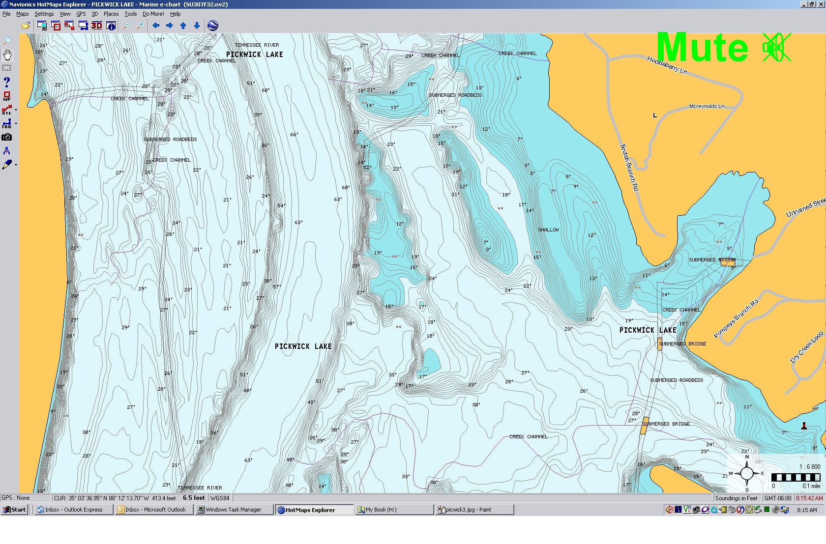826x544 pixels.
Task: Open the Places menu
Action: (x=111, y=14)
